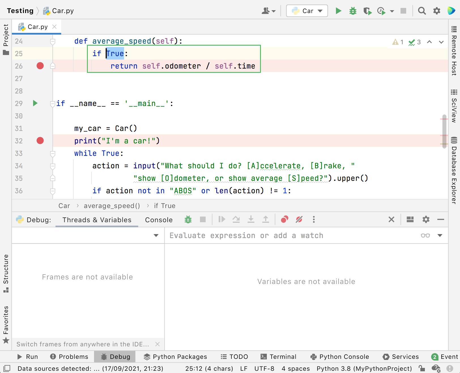
Task: Switch to the Console tab in Debug
Action: (158, 220)
